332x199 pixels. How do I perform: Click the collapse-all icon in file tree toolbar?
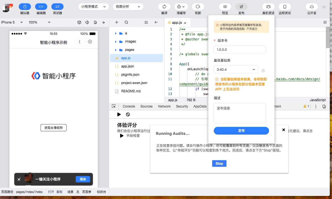coord(146,22)
